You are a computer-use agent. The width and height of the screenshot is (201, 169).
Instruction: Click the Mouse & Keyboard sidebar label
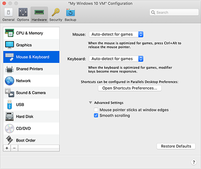point(33,57)
